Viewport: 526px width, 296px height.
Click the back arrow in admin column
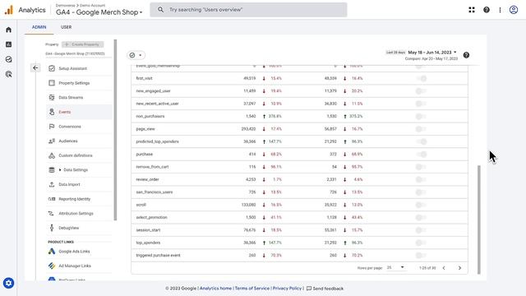pyautogui.click(x=35, y=68)
